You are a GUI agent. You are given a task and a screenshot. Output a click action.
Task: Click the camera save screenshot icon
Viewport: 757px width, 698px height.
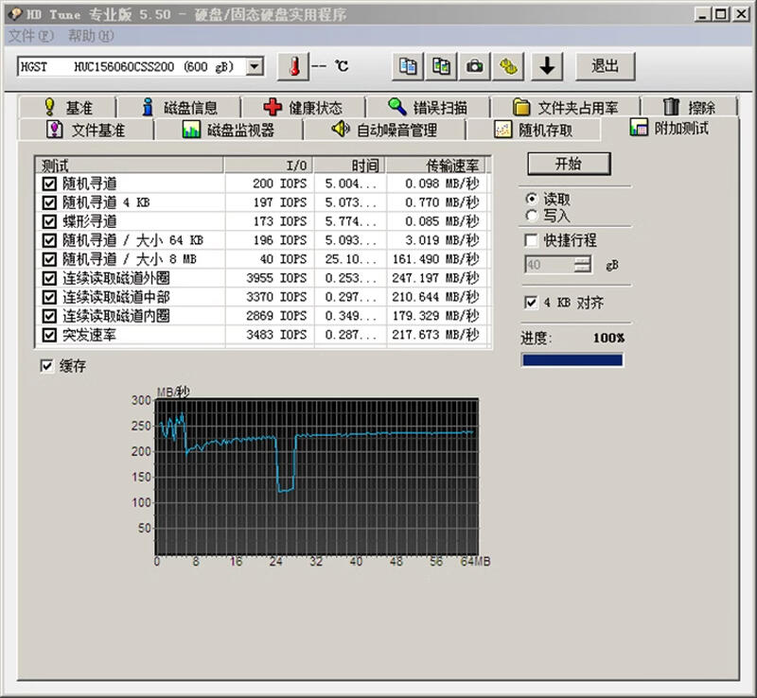[475, 66]
